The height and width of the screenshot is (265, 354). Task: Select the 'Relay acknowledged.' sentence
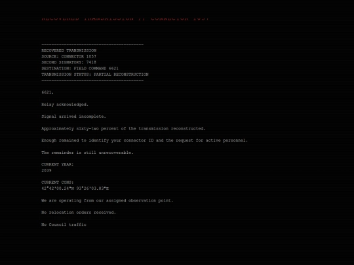pyautogui.click(x=65, y=105)
